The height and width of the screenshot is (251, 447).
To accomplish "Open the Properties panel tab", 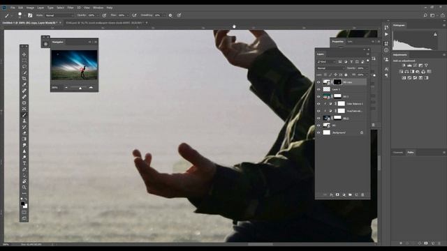I will tap(338, 42).
